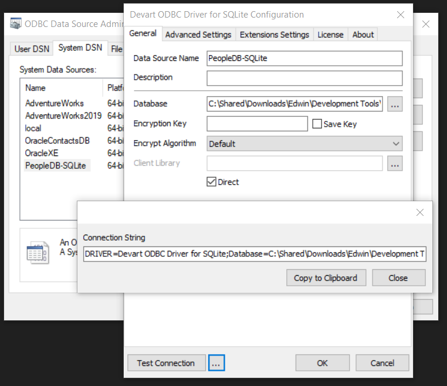This screenshot has height=386, width=447.
Task: Confirm configuration with the OK button
Action: 323,363
